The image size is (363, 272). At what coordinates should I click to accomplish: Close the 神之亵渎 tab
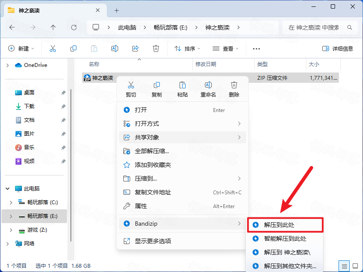(98, 10)
